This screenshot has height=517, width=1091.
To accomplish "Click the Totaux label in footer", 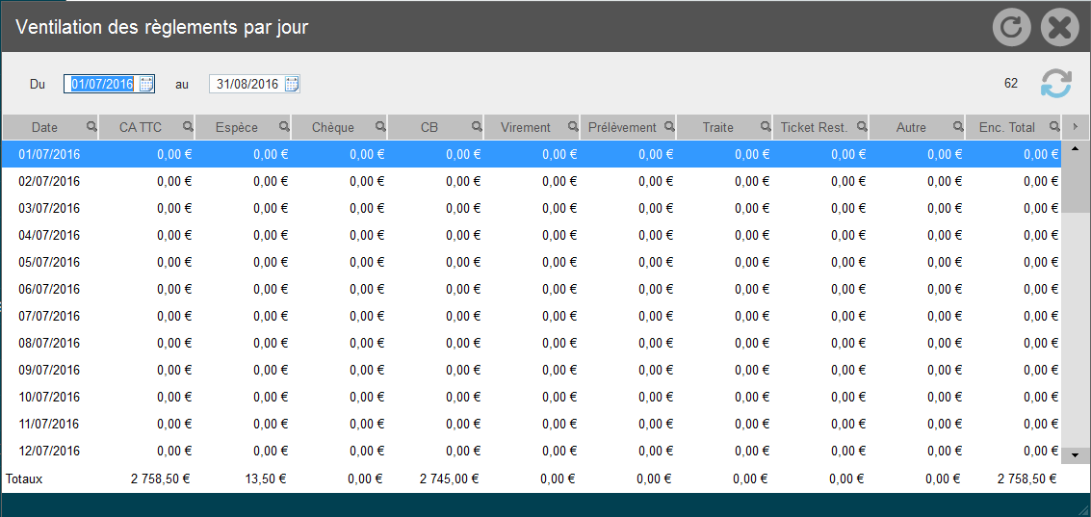I will tap(24, 478).
